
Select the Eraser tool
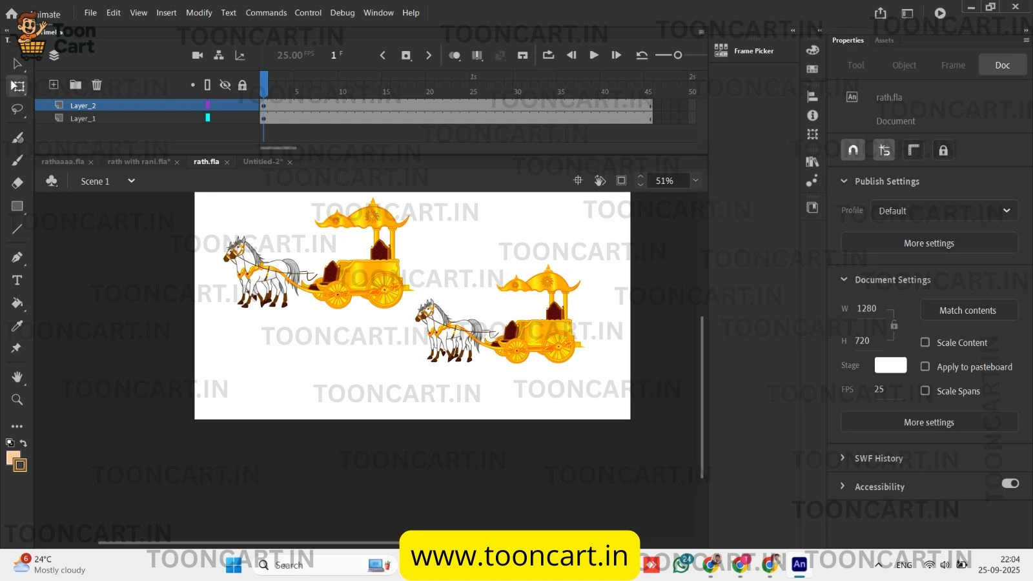(x=17, y=183)
